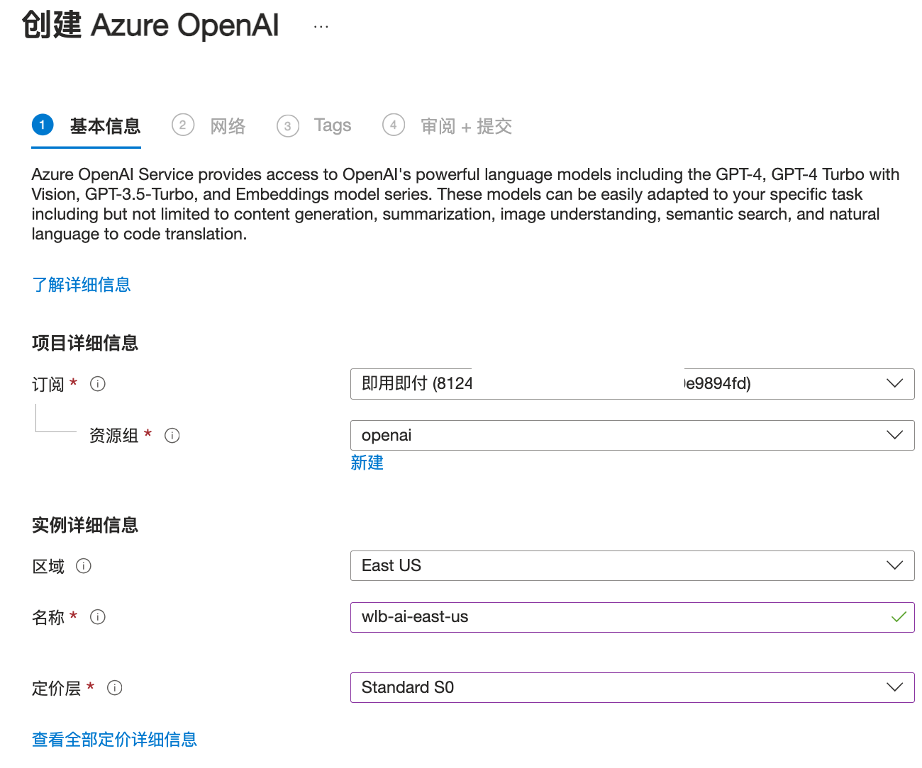Switch to the Tags tab
This screenshot has height=768, width=922.
point(333,125)
